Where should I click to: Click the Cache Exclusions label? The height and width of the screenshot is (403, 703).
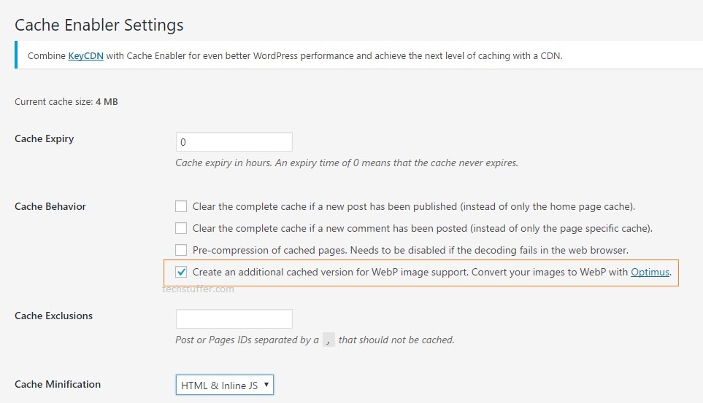[54, 316]
